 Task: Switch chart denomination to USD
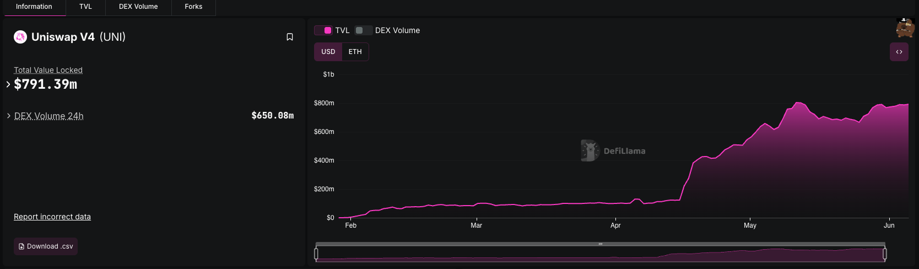pyautogui.click(x=328, y=52)
